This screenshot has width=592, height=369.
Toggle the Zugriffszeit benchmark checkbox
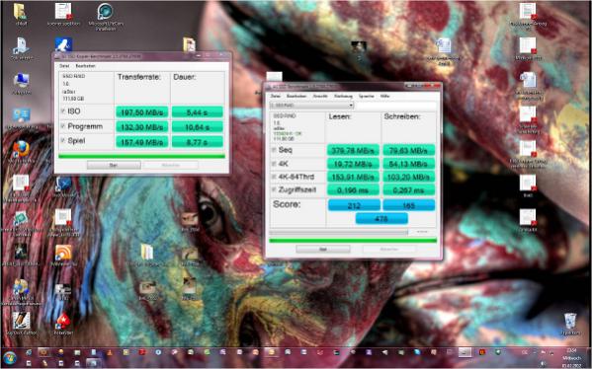click(274, 189)
